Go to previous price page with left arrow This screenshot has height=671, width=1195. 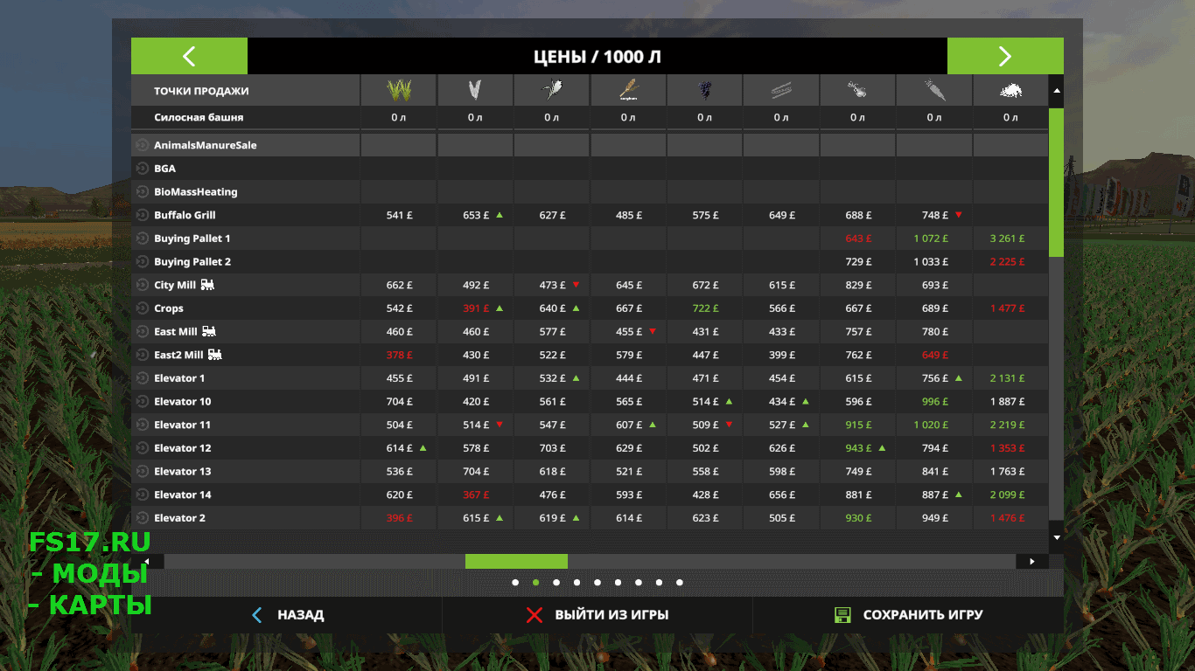[189, 56]
